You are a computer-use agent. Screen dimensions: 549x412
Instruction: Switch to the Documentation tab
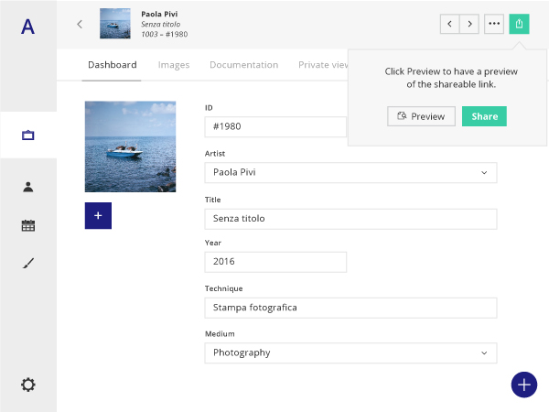pos(243,65)
